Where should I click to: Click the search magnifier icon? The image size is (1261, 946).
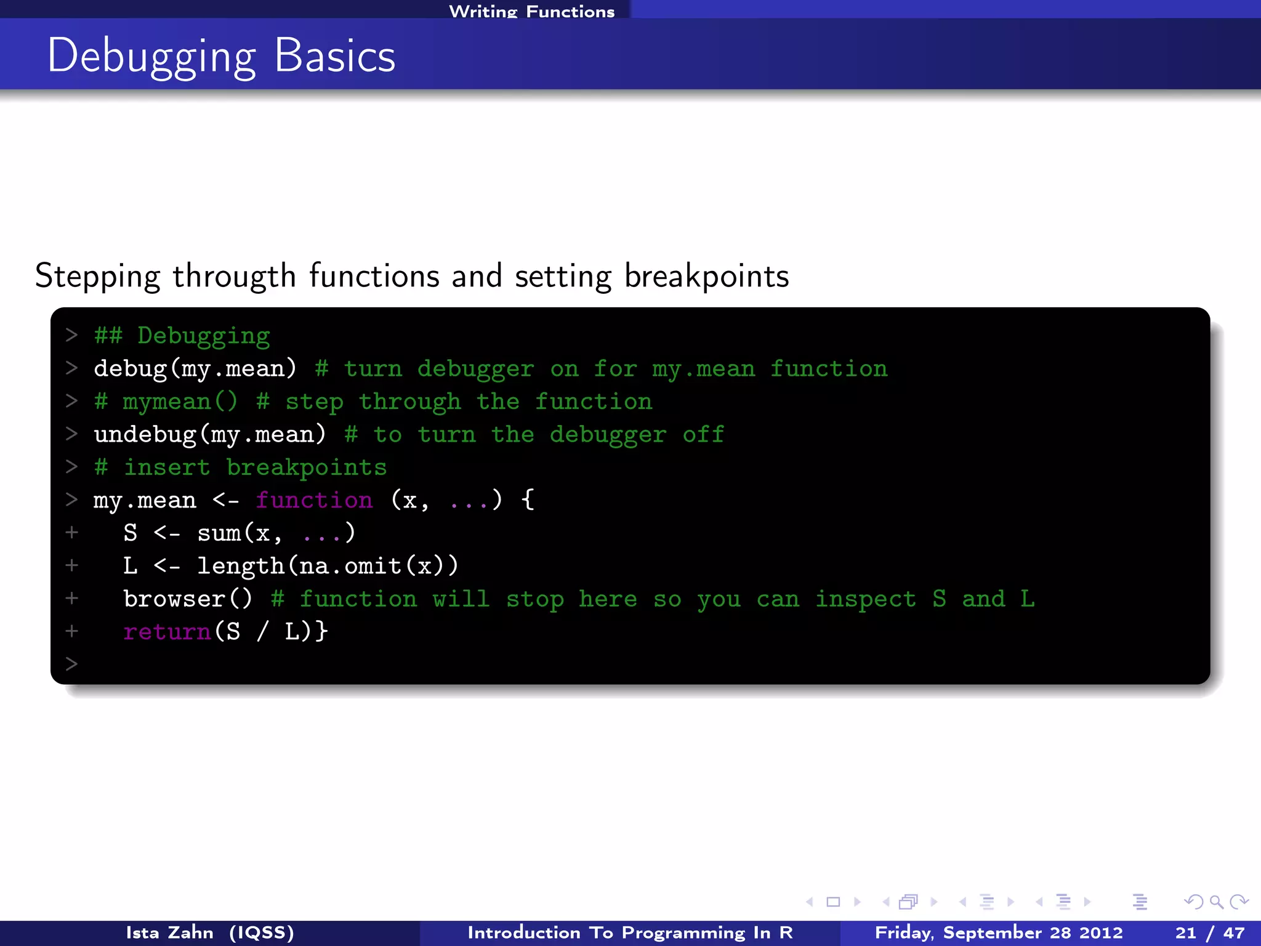pyautogui.click(x=1216, y=902)
